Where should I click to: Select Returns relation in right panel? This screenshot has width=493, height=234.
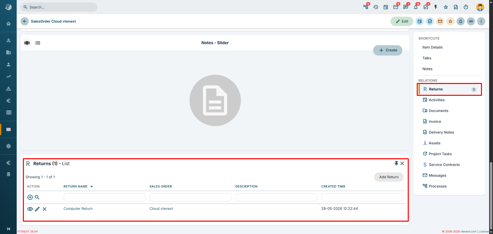coord(449,89)
